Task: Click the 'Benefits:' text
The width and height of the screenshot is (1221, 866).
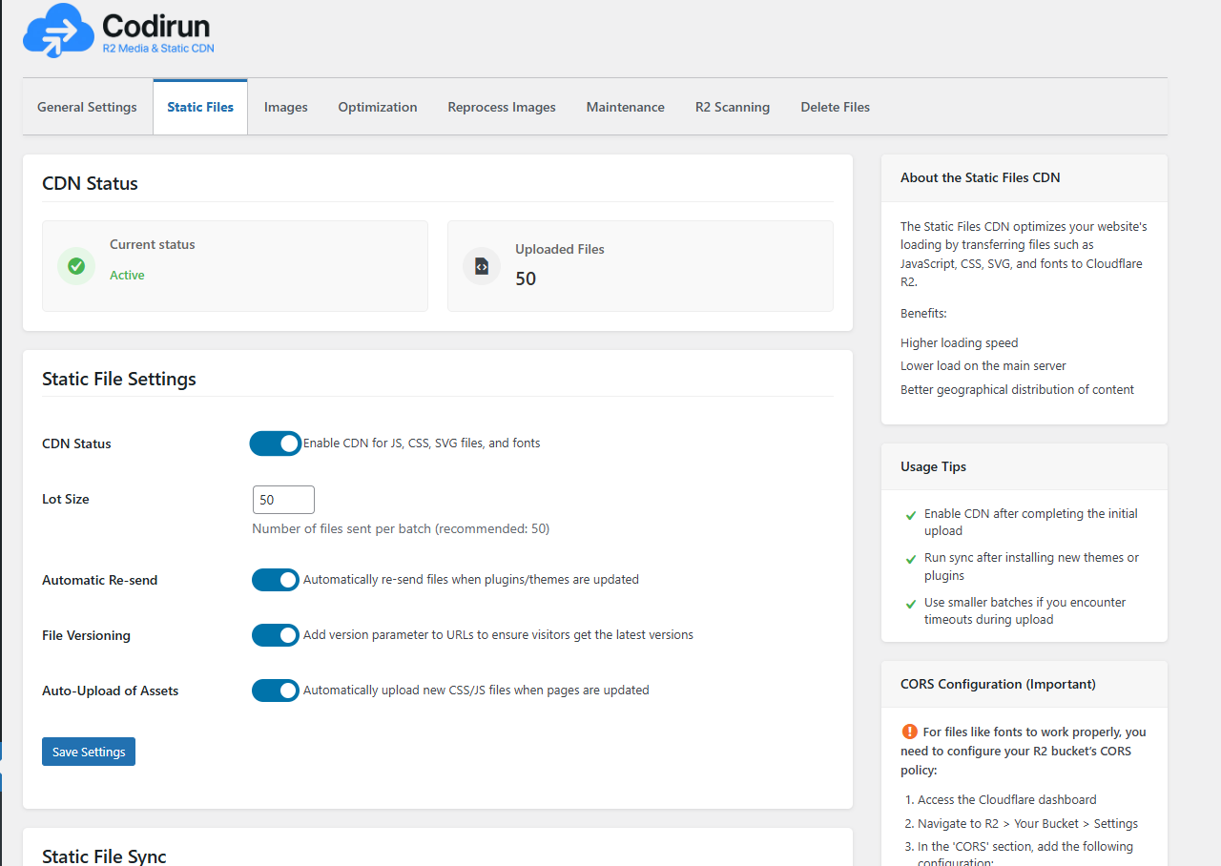Action: click(x=923, y=313)
